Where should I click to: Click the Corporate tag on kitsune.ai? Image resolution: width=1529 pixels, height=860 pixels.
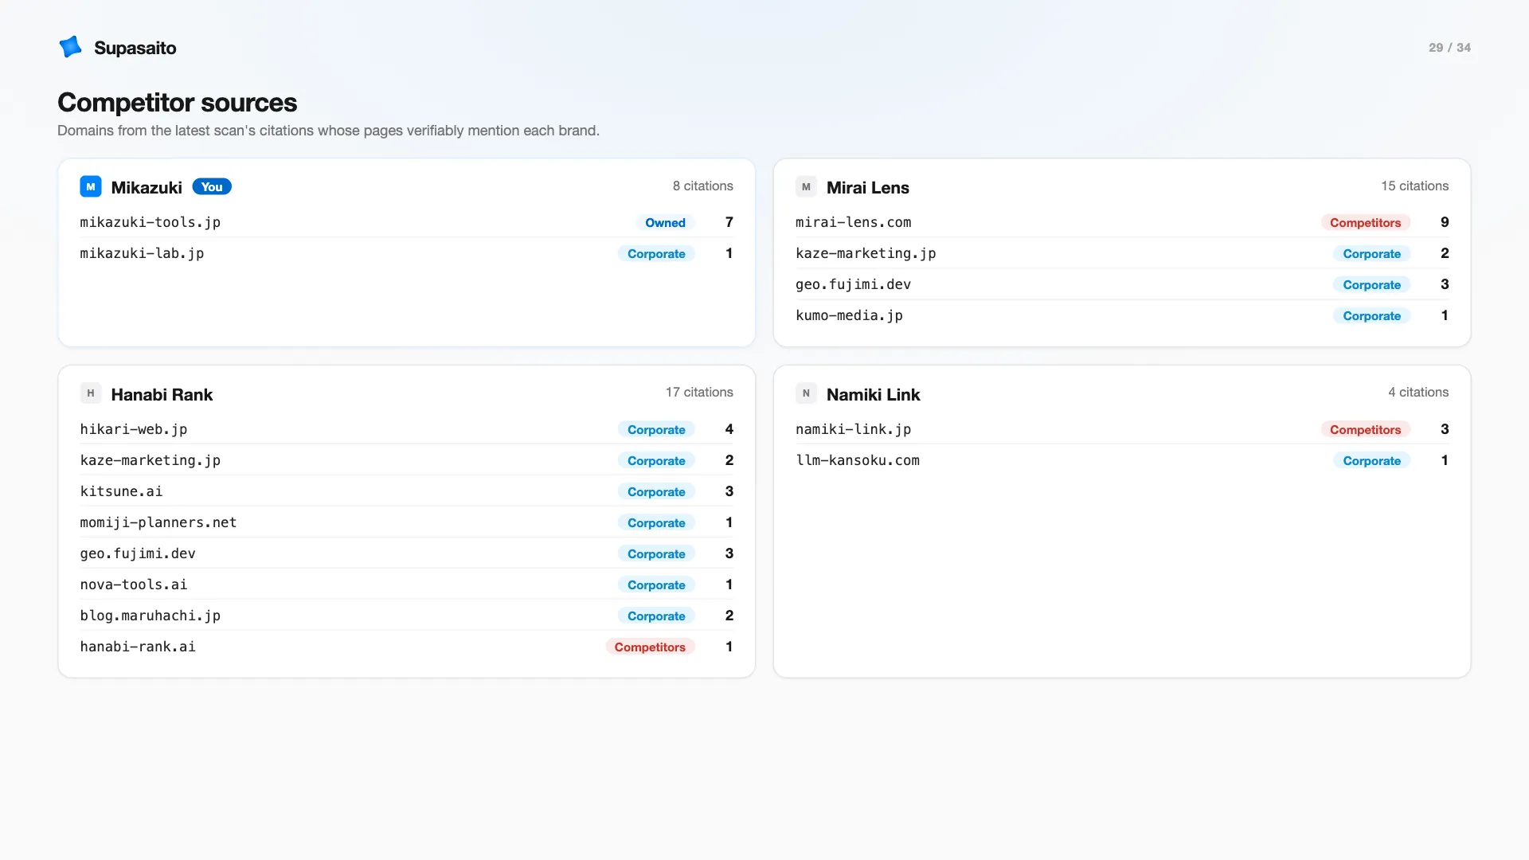click(656, 492)
